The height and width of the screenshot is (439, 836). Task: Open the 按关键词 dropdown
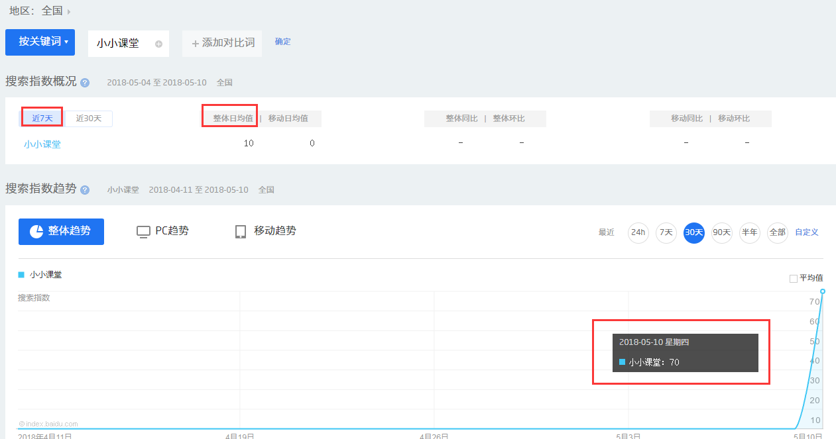coord(40,42)
